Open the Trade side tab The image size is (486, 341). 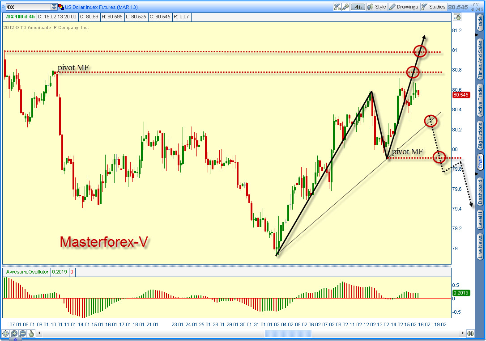480,23
